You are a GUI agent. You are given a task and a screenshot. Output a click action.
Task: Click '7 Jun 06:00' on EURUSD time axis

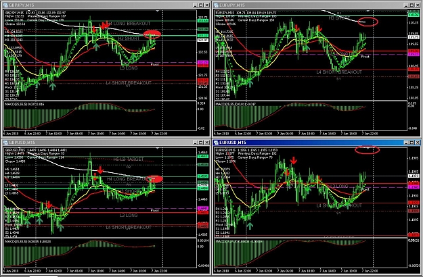(x=286, y=271)
